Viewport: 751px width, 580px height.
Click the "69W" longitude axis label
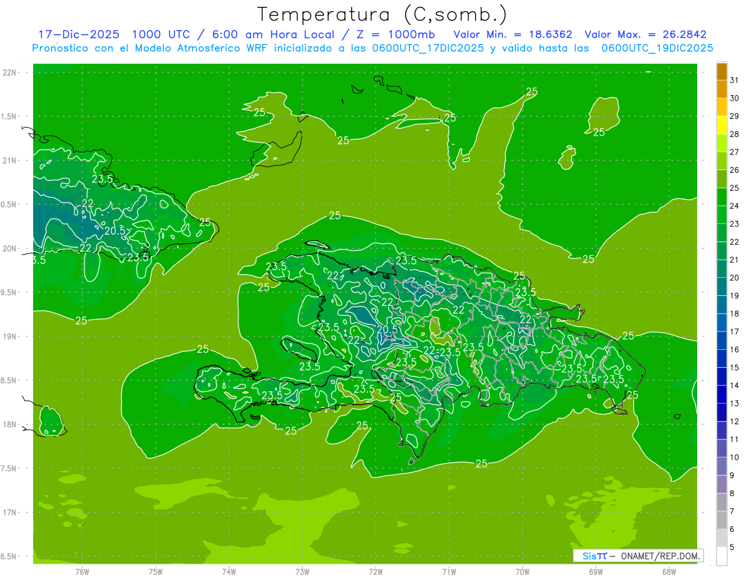[x=596, y=572]
